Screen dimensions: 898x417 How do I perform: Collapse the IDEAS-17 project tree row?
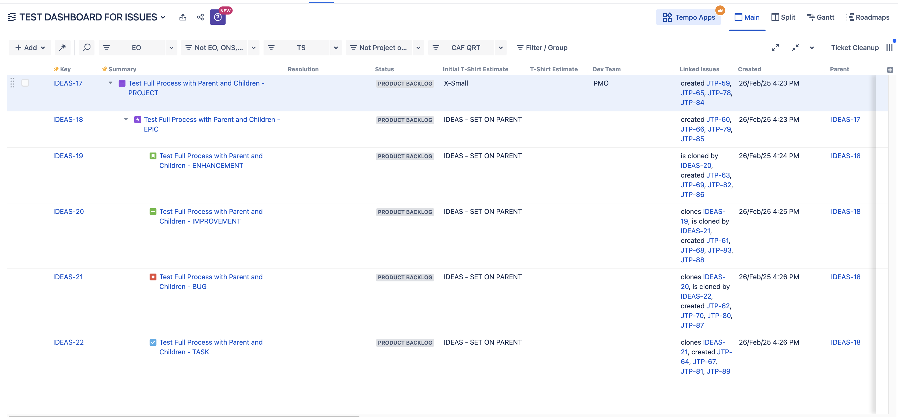111,83
